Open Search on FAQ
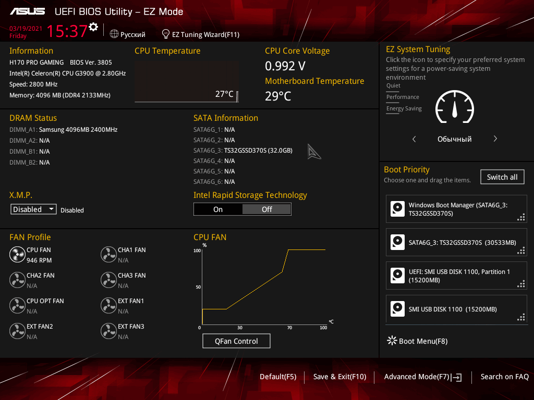 point(504,377)
